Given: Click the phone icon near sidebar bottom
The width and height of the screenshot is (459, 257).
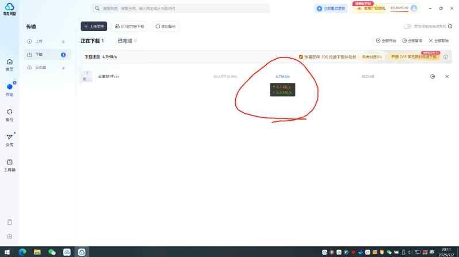Looking at the screenshot, I should [x=10, y=222].
